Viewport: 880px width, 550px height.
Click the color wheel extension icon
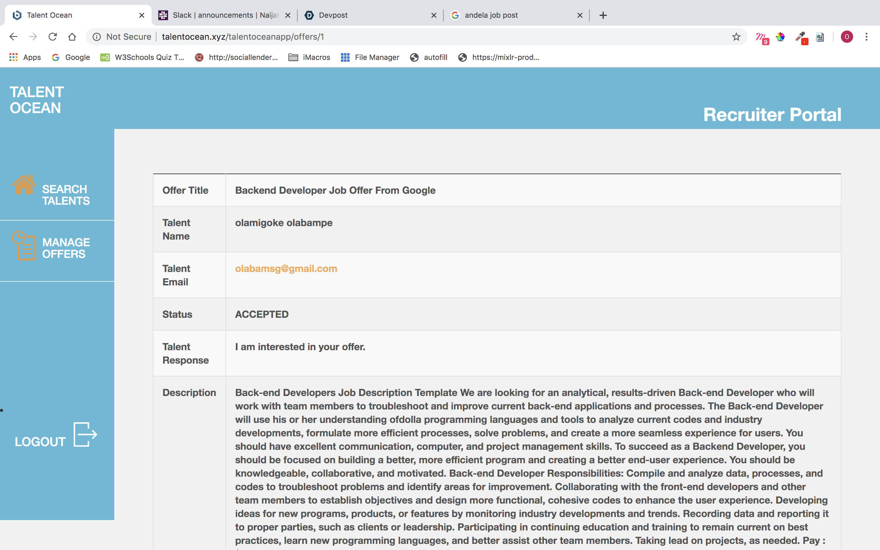pos(780,37)
